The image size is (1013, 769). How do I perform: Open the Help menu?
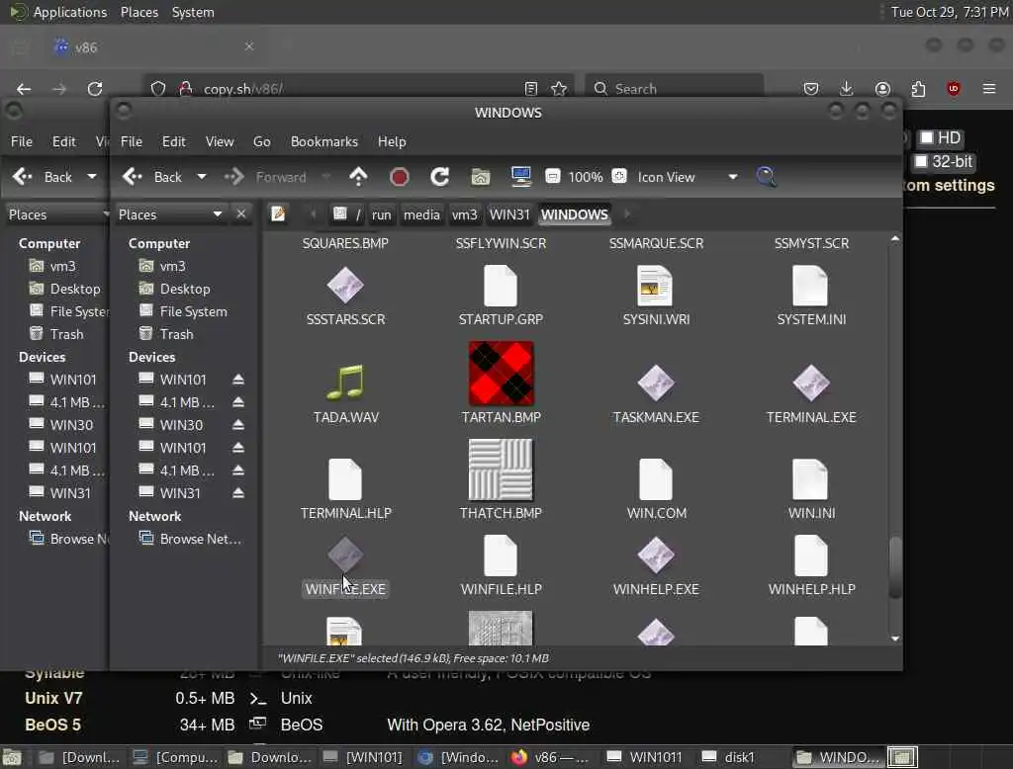(x=392, y=141)
